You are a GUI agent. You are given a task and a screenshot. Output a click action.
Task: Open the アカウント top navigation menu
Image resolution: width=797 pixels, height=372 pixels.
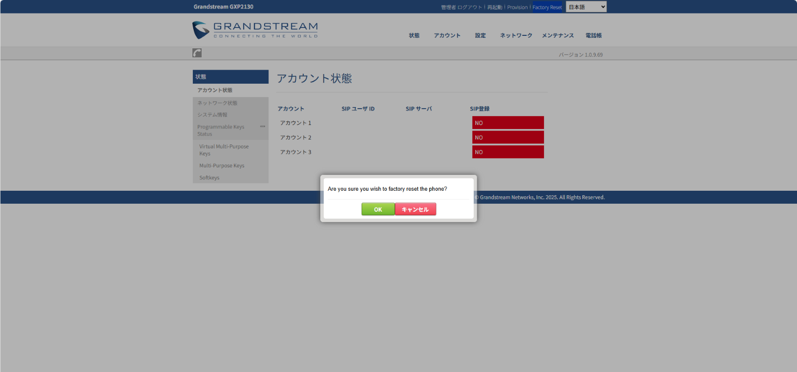(447, 35)
